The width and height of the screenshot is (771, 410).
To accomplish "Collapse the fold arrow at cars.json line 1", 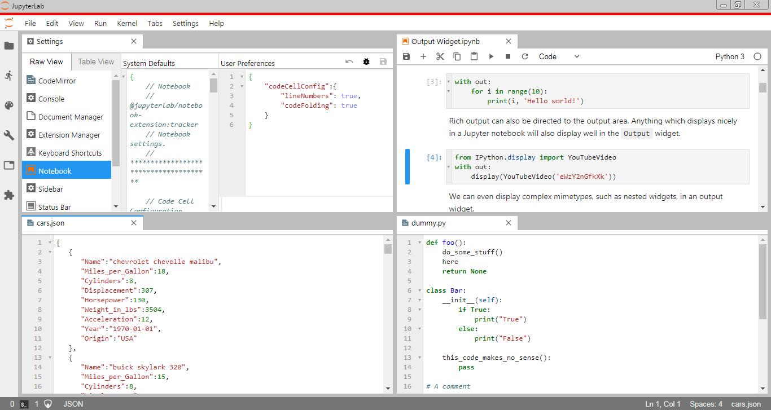I will [50, 243].
